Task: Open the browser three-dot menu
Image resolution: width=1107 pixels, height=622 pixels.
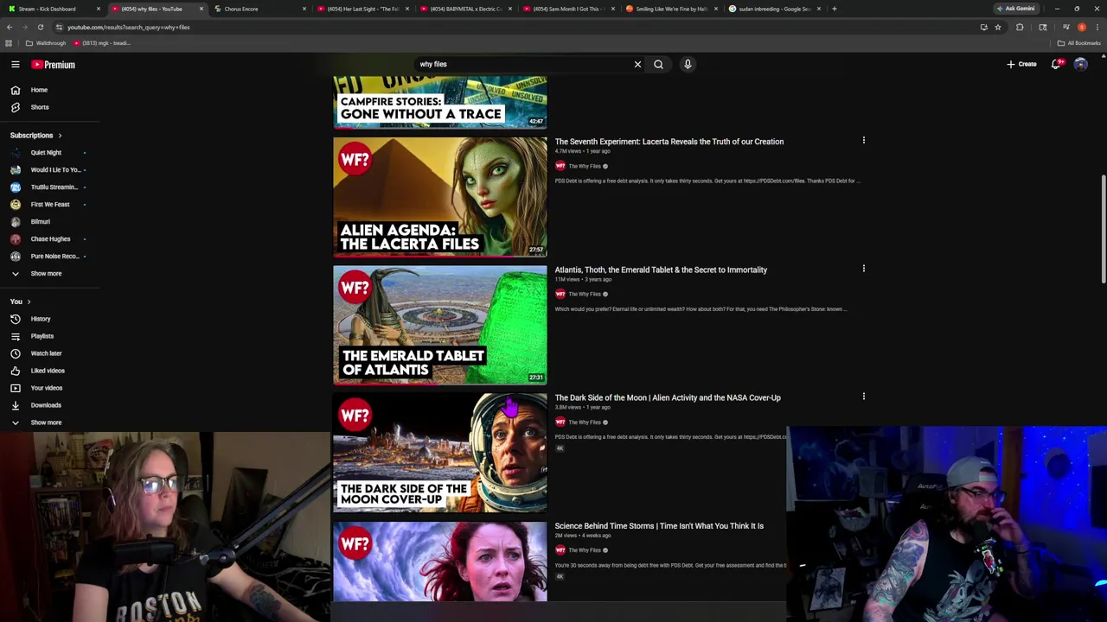Action: (x=1097, y=27)
